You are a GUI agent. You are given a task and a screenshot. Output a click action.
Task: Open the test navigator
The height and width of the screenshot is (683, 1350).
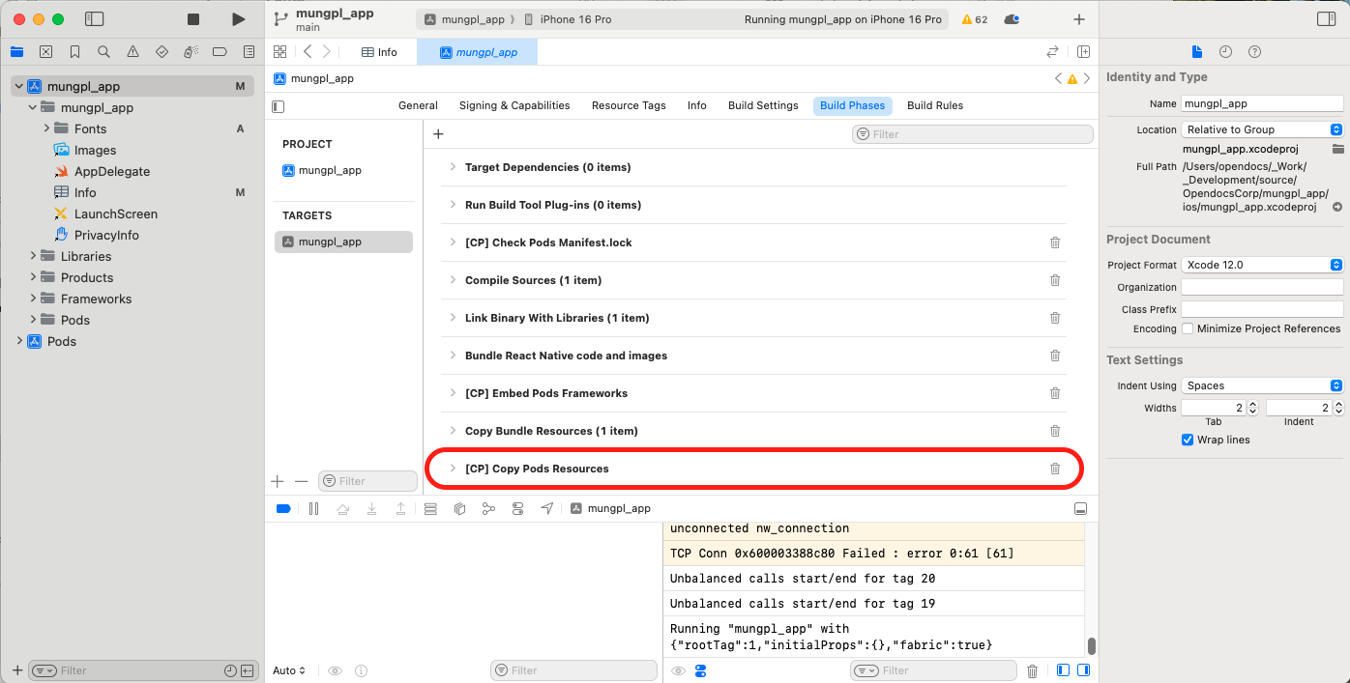[x=161, y=52]
